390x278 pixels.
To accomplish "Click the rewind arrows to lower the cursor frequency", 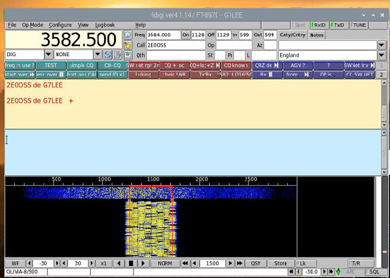I will [186, 263].
